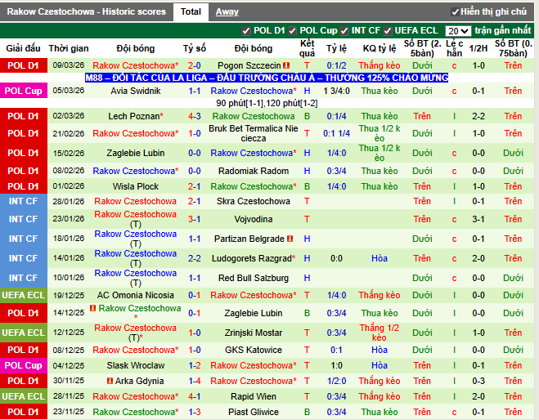Click the POL Cup league label on 04/12/25

tap(24, 365)
